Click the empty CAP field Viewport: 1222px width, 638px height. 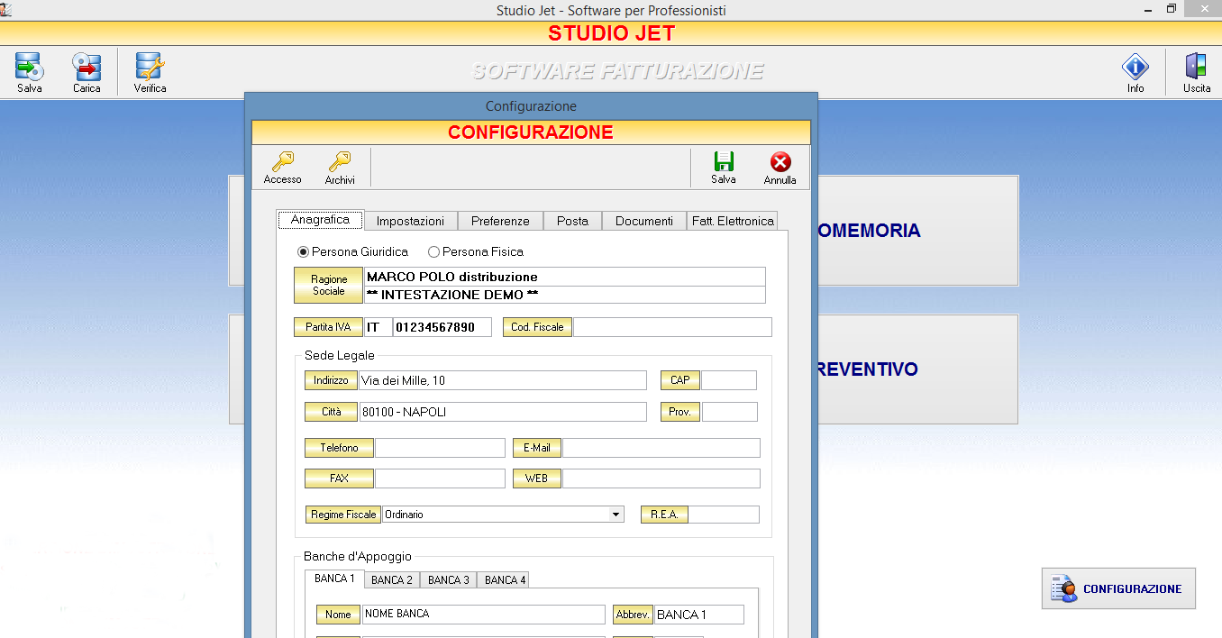tap(730, 380)
